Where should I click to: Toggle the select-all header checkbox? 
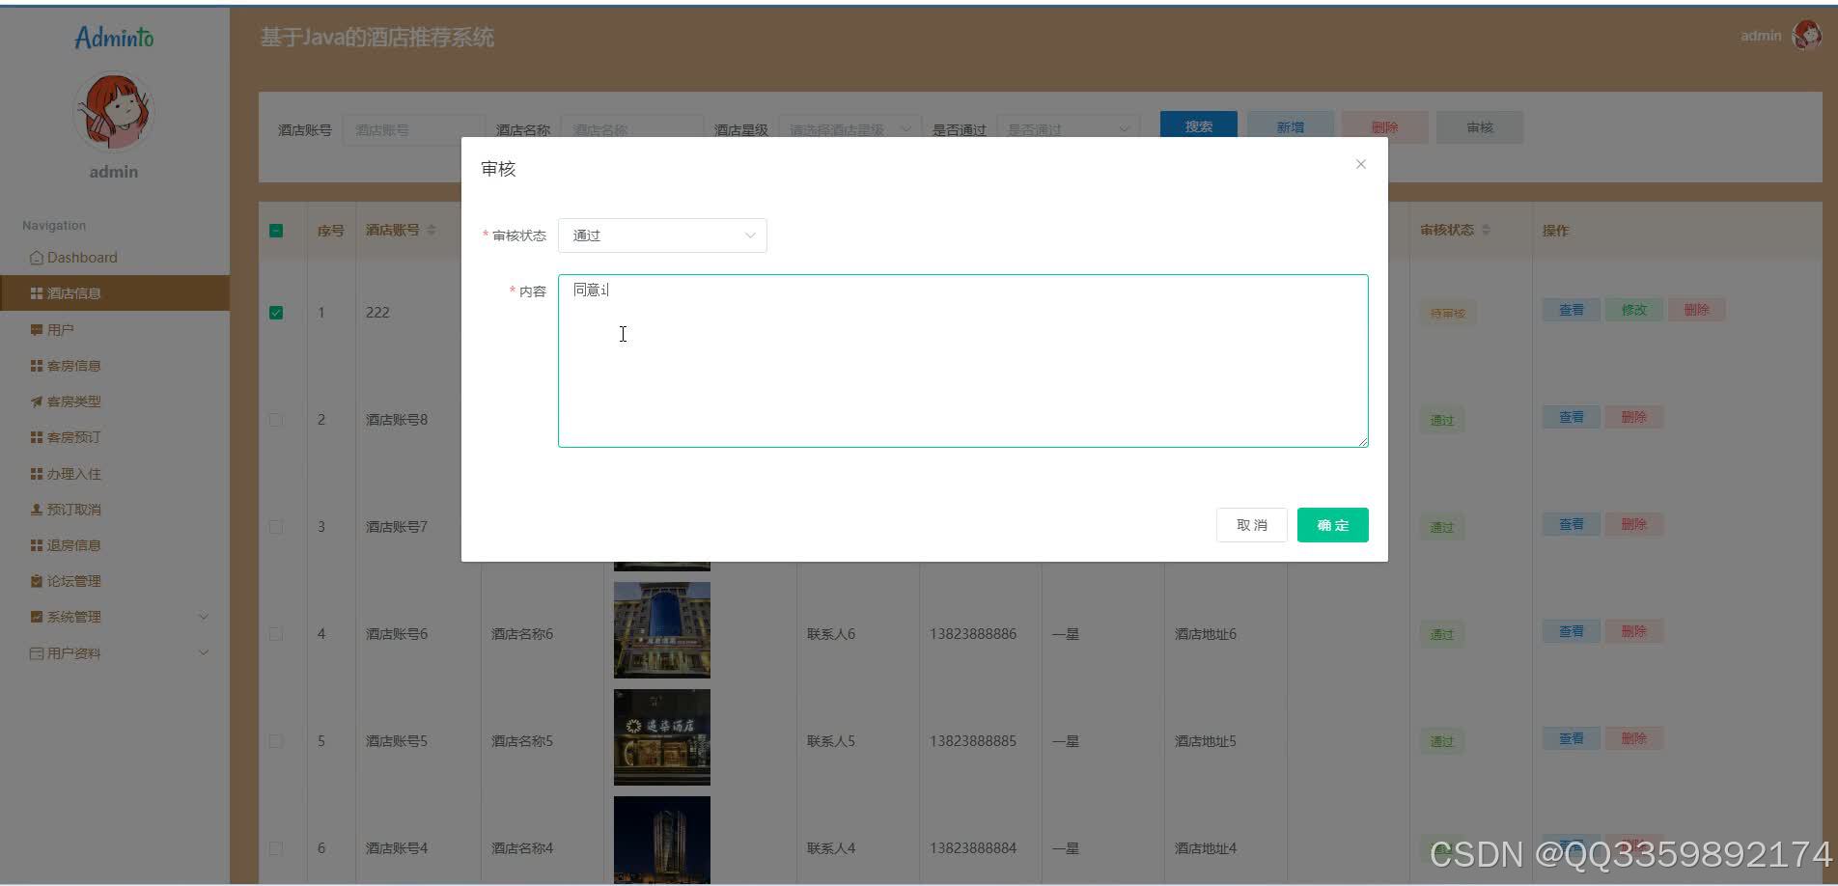tap(276, 231)
